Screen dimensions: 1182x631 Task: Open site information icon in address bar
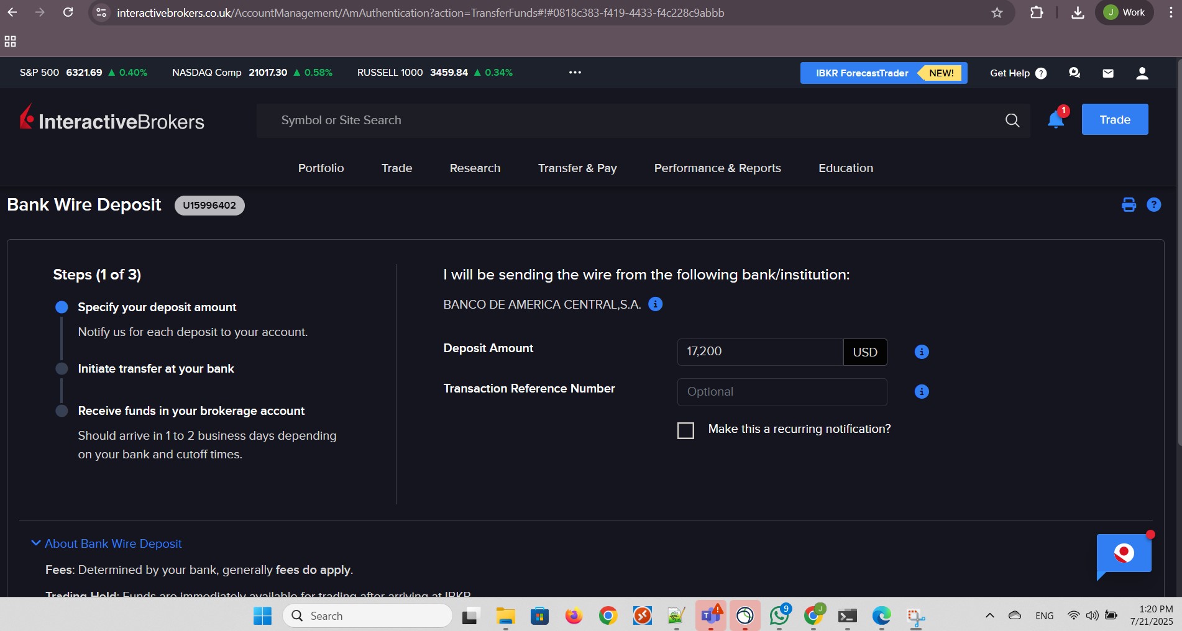tap(101, 12)
